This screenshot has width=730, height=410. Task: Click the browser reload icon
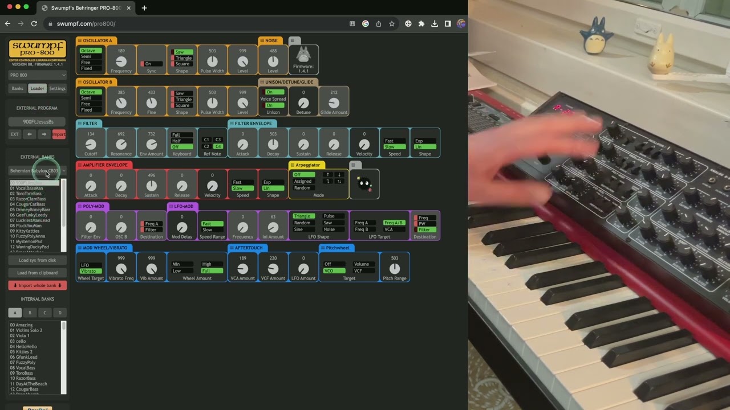34,24
